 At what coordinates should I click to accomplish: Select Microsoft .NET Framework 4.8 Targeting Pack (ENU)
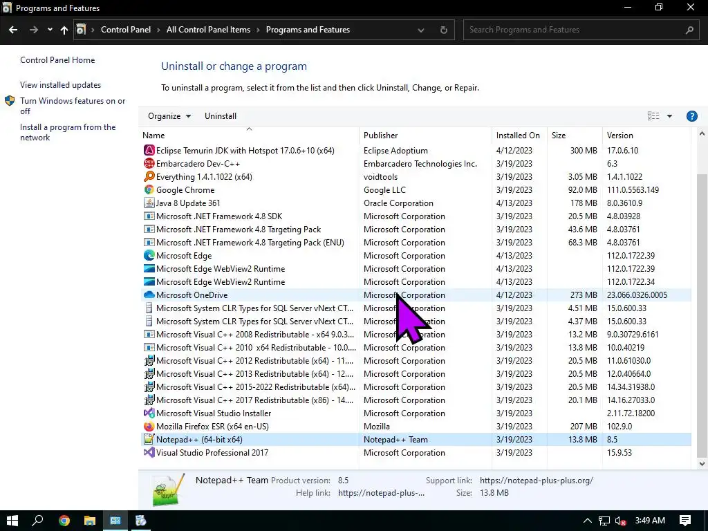coord(415,243)
